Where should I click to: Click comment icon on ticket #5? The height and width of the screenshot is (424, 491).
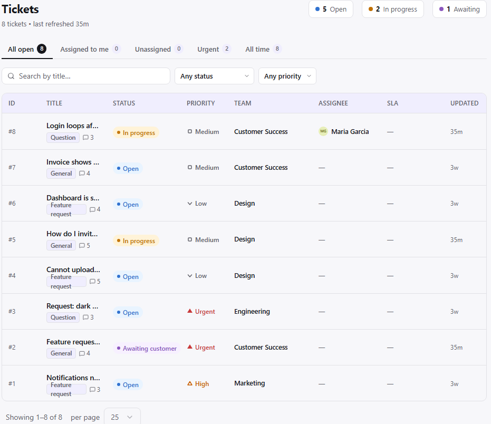tap(82, 246)
